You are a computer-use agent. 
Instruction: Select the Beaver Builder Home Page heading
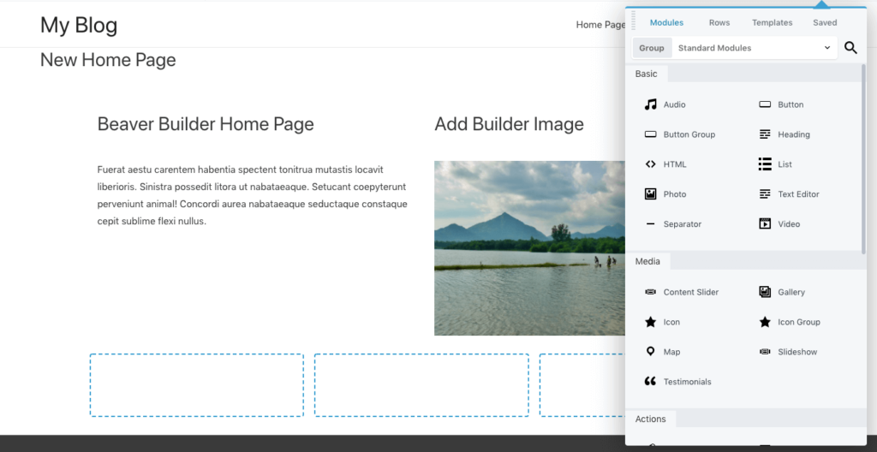coord(206,124)
